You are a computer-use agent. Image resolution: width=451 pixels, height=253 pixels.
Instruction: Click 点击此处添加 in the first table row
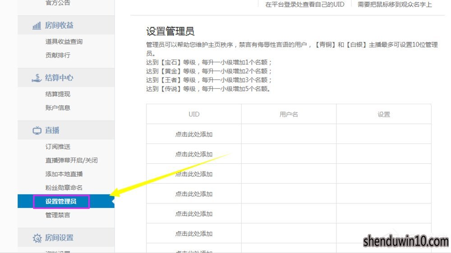194,134
